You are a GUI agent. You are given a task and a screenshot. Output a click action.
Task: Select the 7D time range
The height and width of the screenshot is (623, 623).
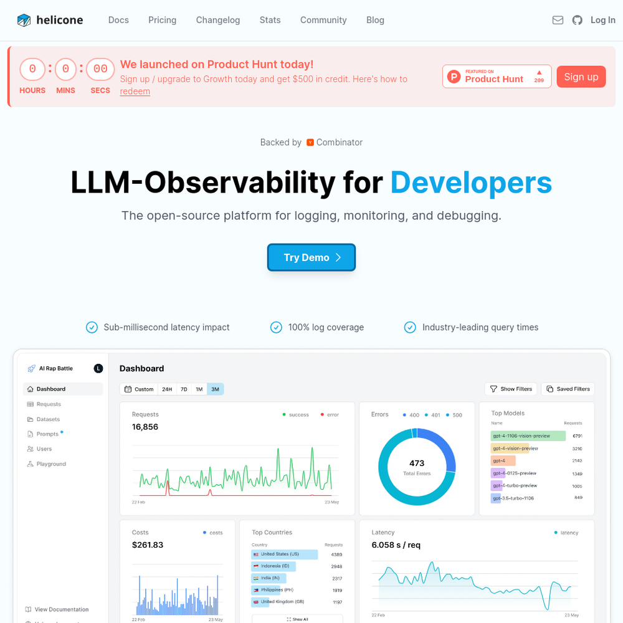click(184, 389)
